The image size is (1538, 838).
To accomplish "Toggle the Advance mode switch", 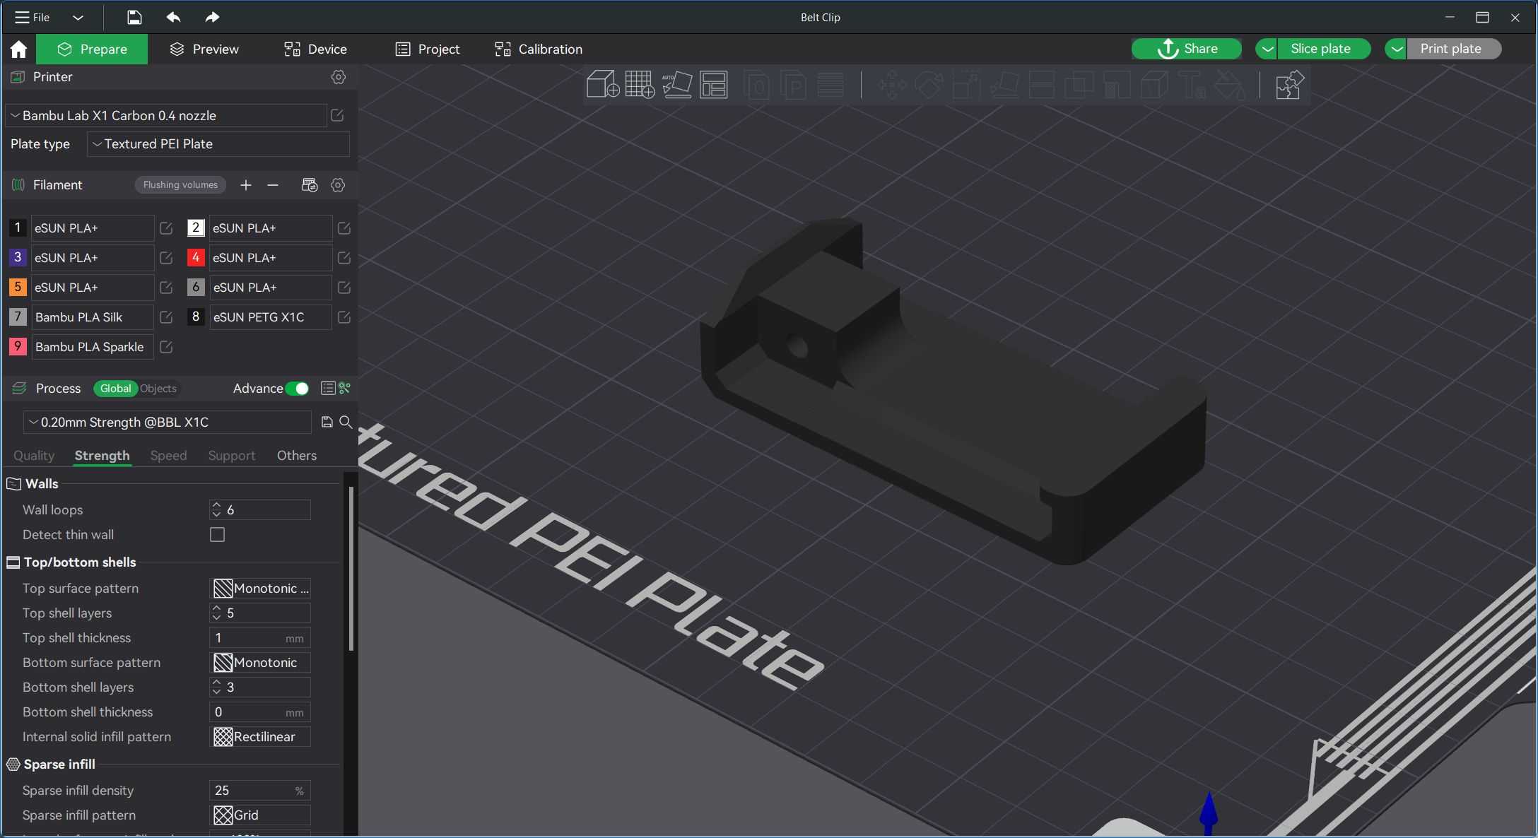I will tap(298, 389).
